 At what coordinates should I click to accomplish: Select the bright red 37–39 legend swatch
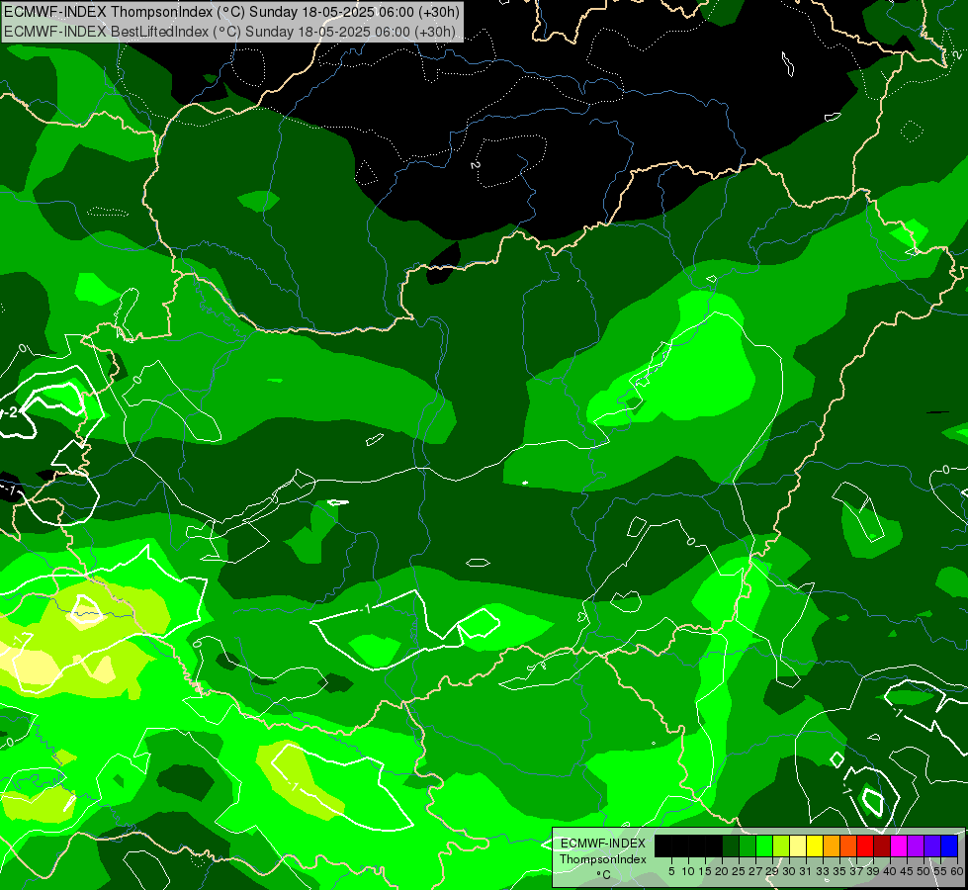point(865,845)
